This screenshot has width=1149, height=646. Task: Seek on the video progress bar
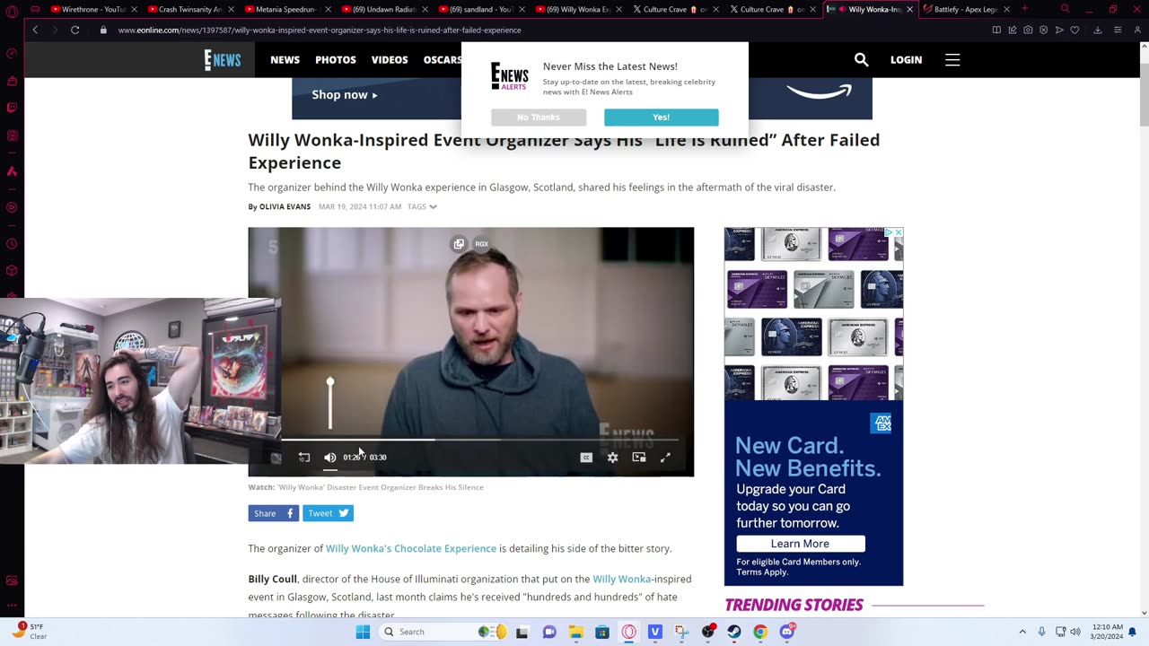click(479, 440)
